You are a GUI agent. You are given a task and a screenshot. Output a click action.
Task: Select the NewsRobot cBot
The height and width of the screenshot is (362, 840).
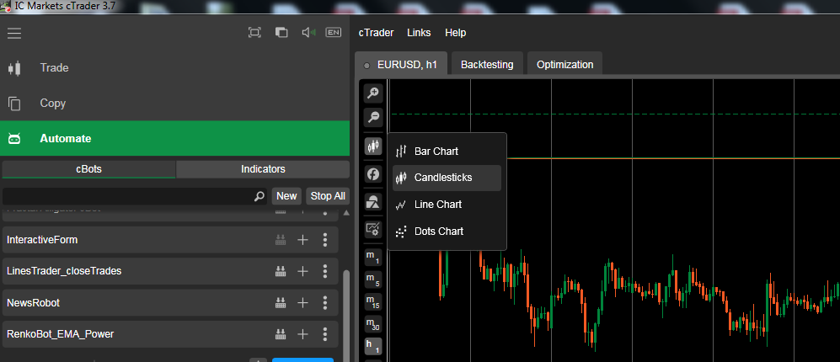[x=170, y=303]
